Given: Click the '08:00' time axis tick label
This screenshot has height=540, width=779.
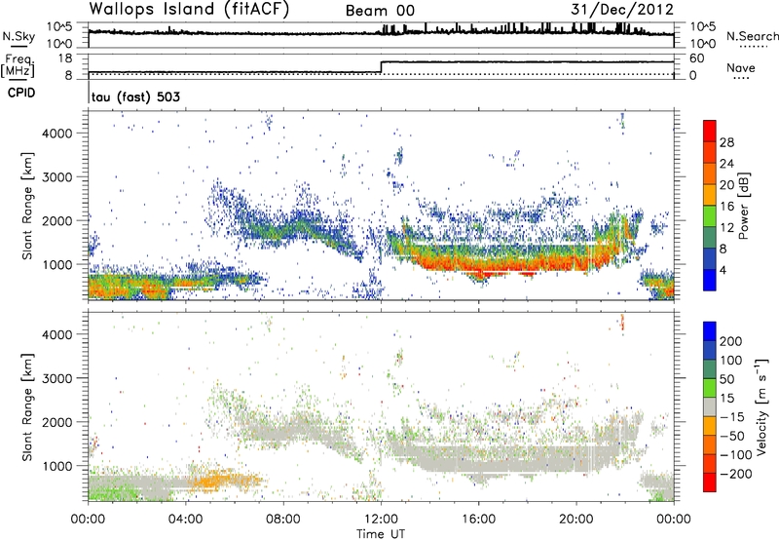Looking at the screenshot, I should pyautogui.click(x=283, y=520).
